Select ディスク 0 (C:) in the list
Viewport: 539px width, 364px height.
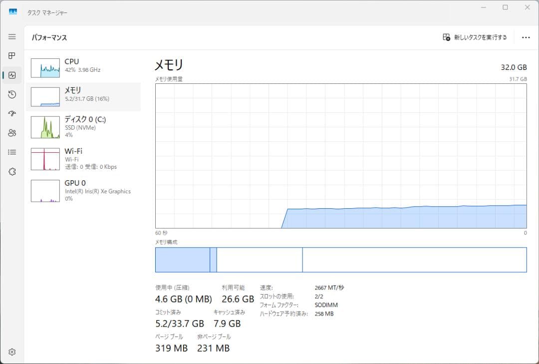(x=83, y=126)
